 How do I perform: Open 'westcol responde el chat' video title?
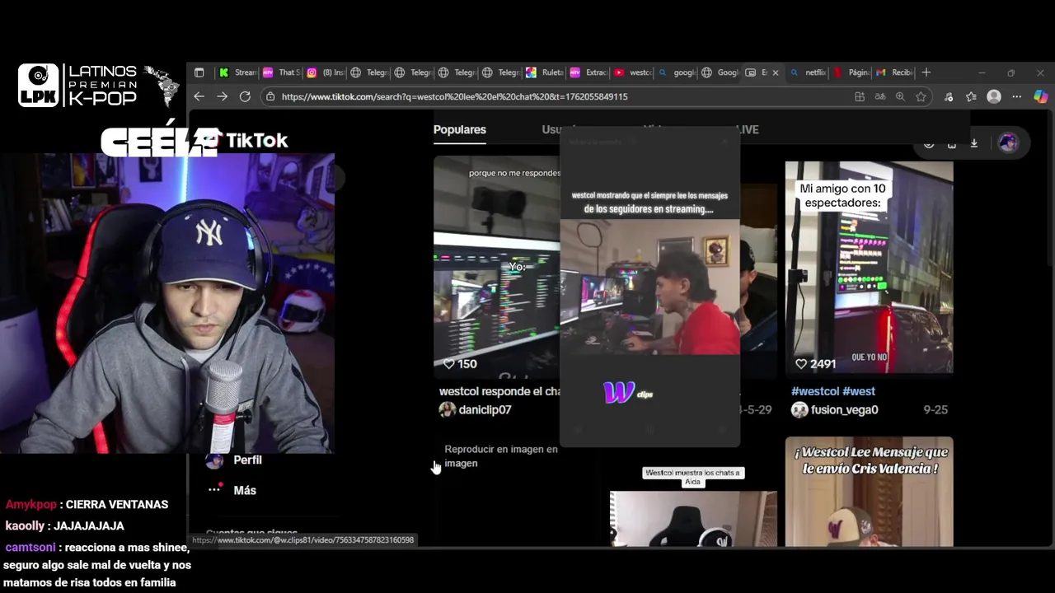499,391
